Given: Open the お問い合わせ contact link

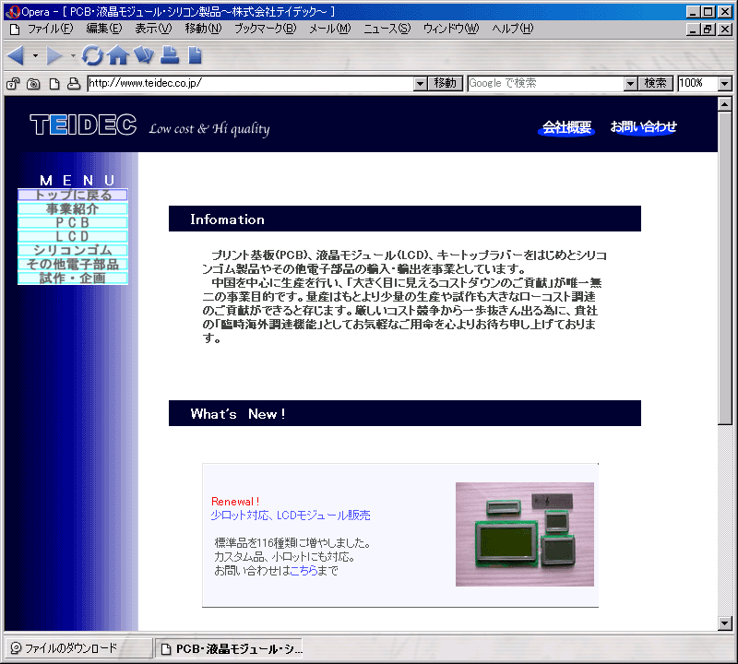Looking at the screenshot, I should point(643,126).
